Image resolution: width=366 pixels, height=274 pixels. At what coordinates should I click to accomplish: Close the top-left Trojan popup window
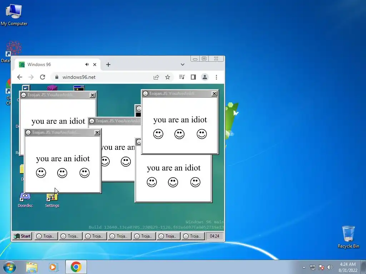93,95
